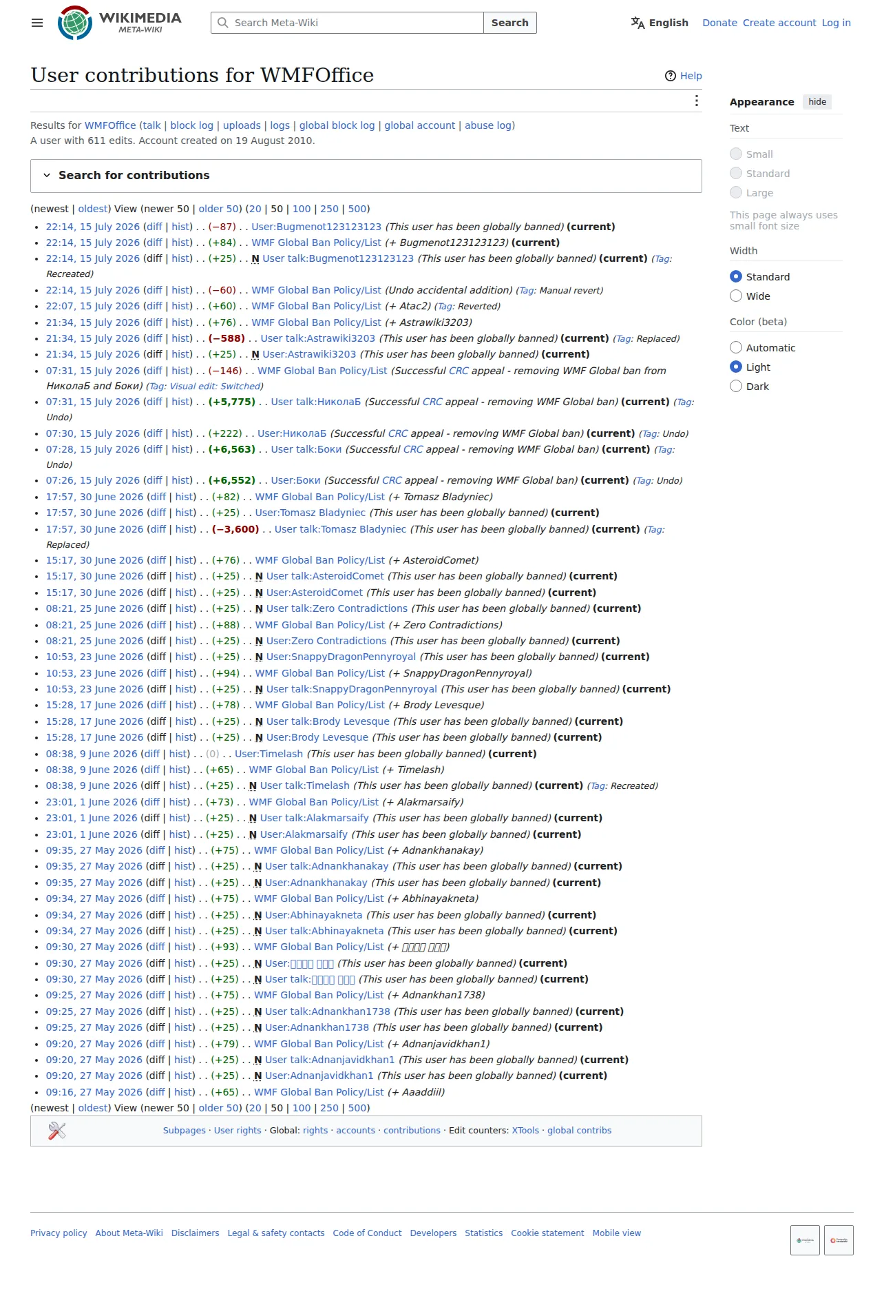Image resolution: width=884 pixels, height=1316 pixels.
Task: Open the vertical three-dot page tools menu
Action: (x=697, y=101)
